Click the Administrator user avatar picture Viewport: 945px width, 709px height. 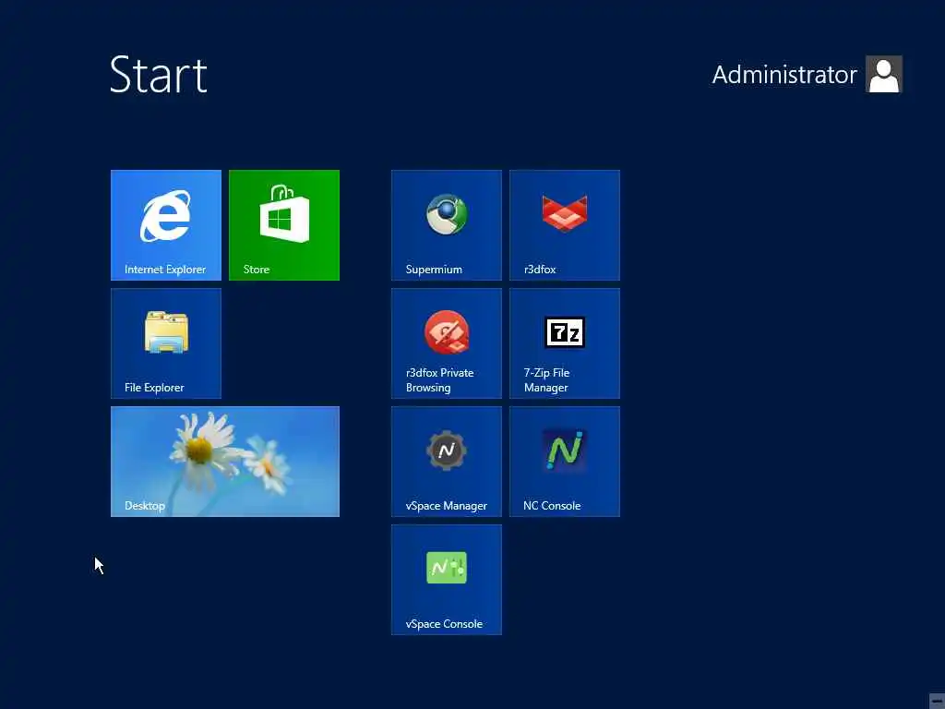point(883,74)
